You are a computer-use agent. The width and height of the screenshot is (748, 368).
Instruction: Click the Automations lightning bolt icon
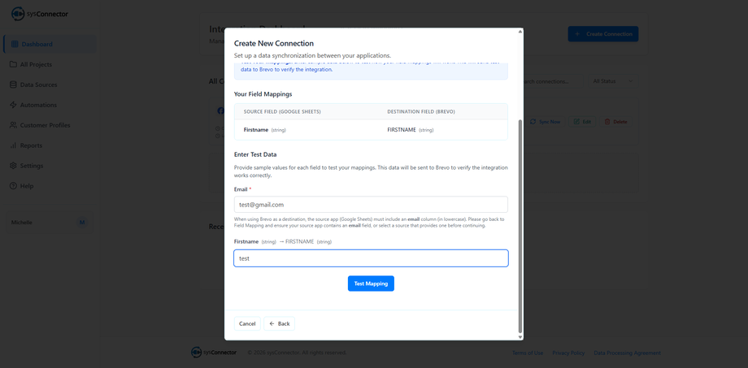tap(13, 105)
